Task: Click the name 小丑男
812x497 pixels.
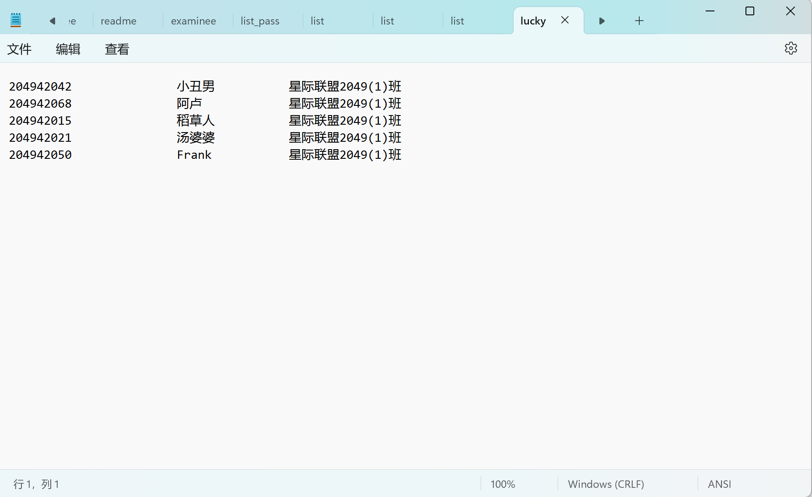Action: (196, 87)
